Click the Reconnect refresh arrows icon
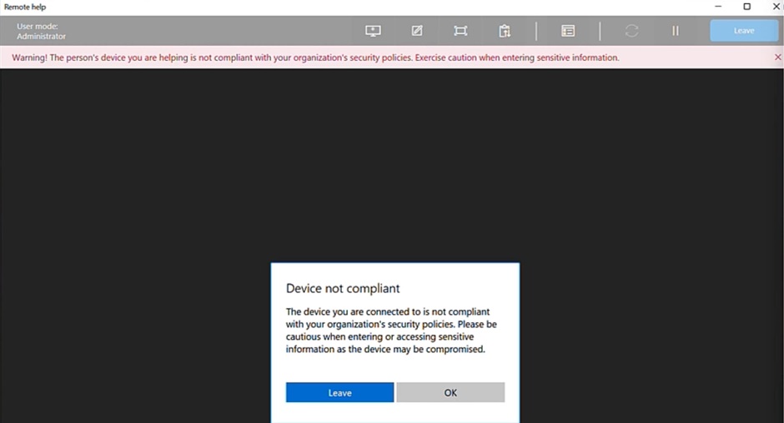Viewport: 784px width, 423px height. pyautogui.click(x=631, y=31)
